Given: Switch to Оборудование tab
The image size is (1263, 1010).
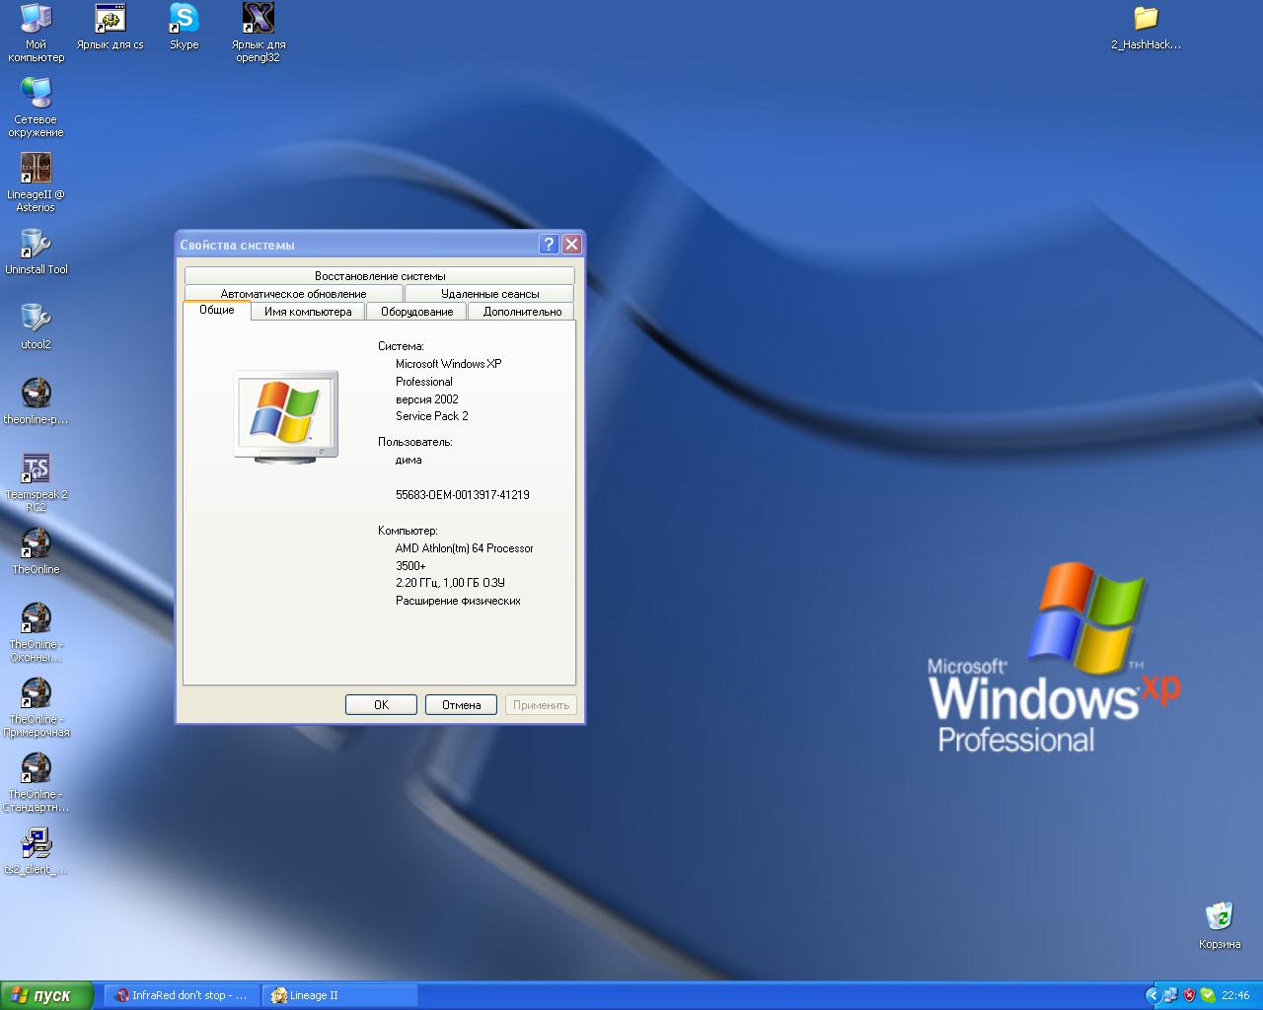Looking at the screenshot, I should tap(416, 312).
